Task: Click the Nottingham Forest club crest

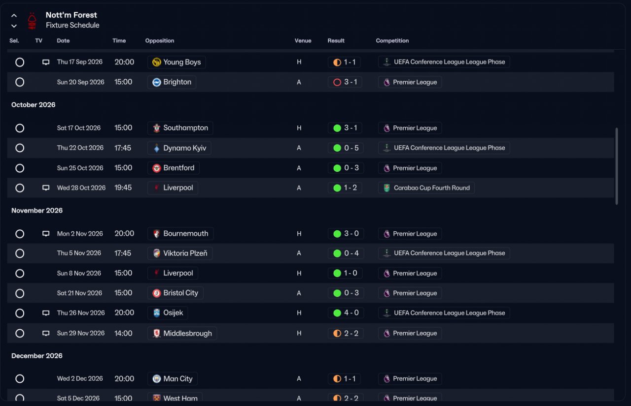Action: tap(32, 20)
